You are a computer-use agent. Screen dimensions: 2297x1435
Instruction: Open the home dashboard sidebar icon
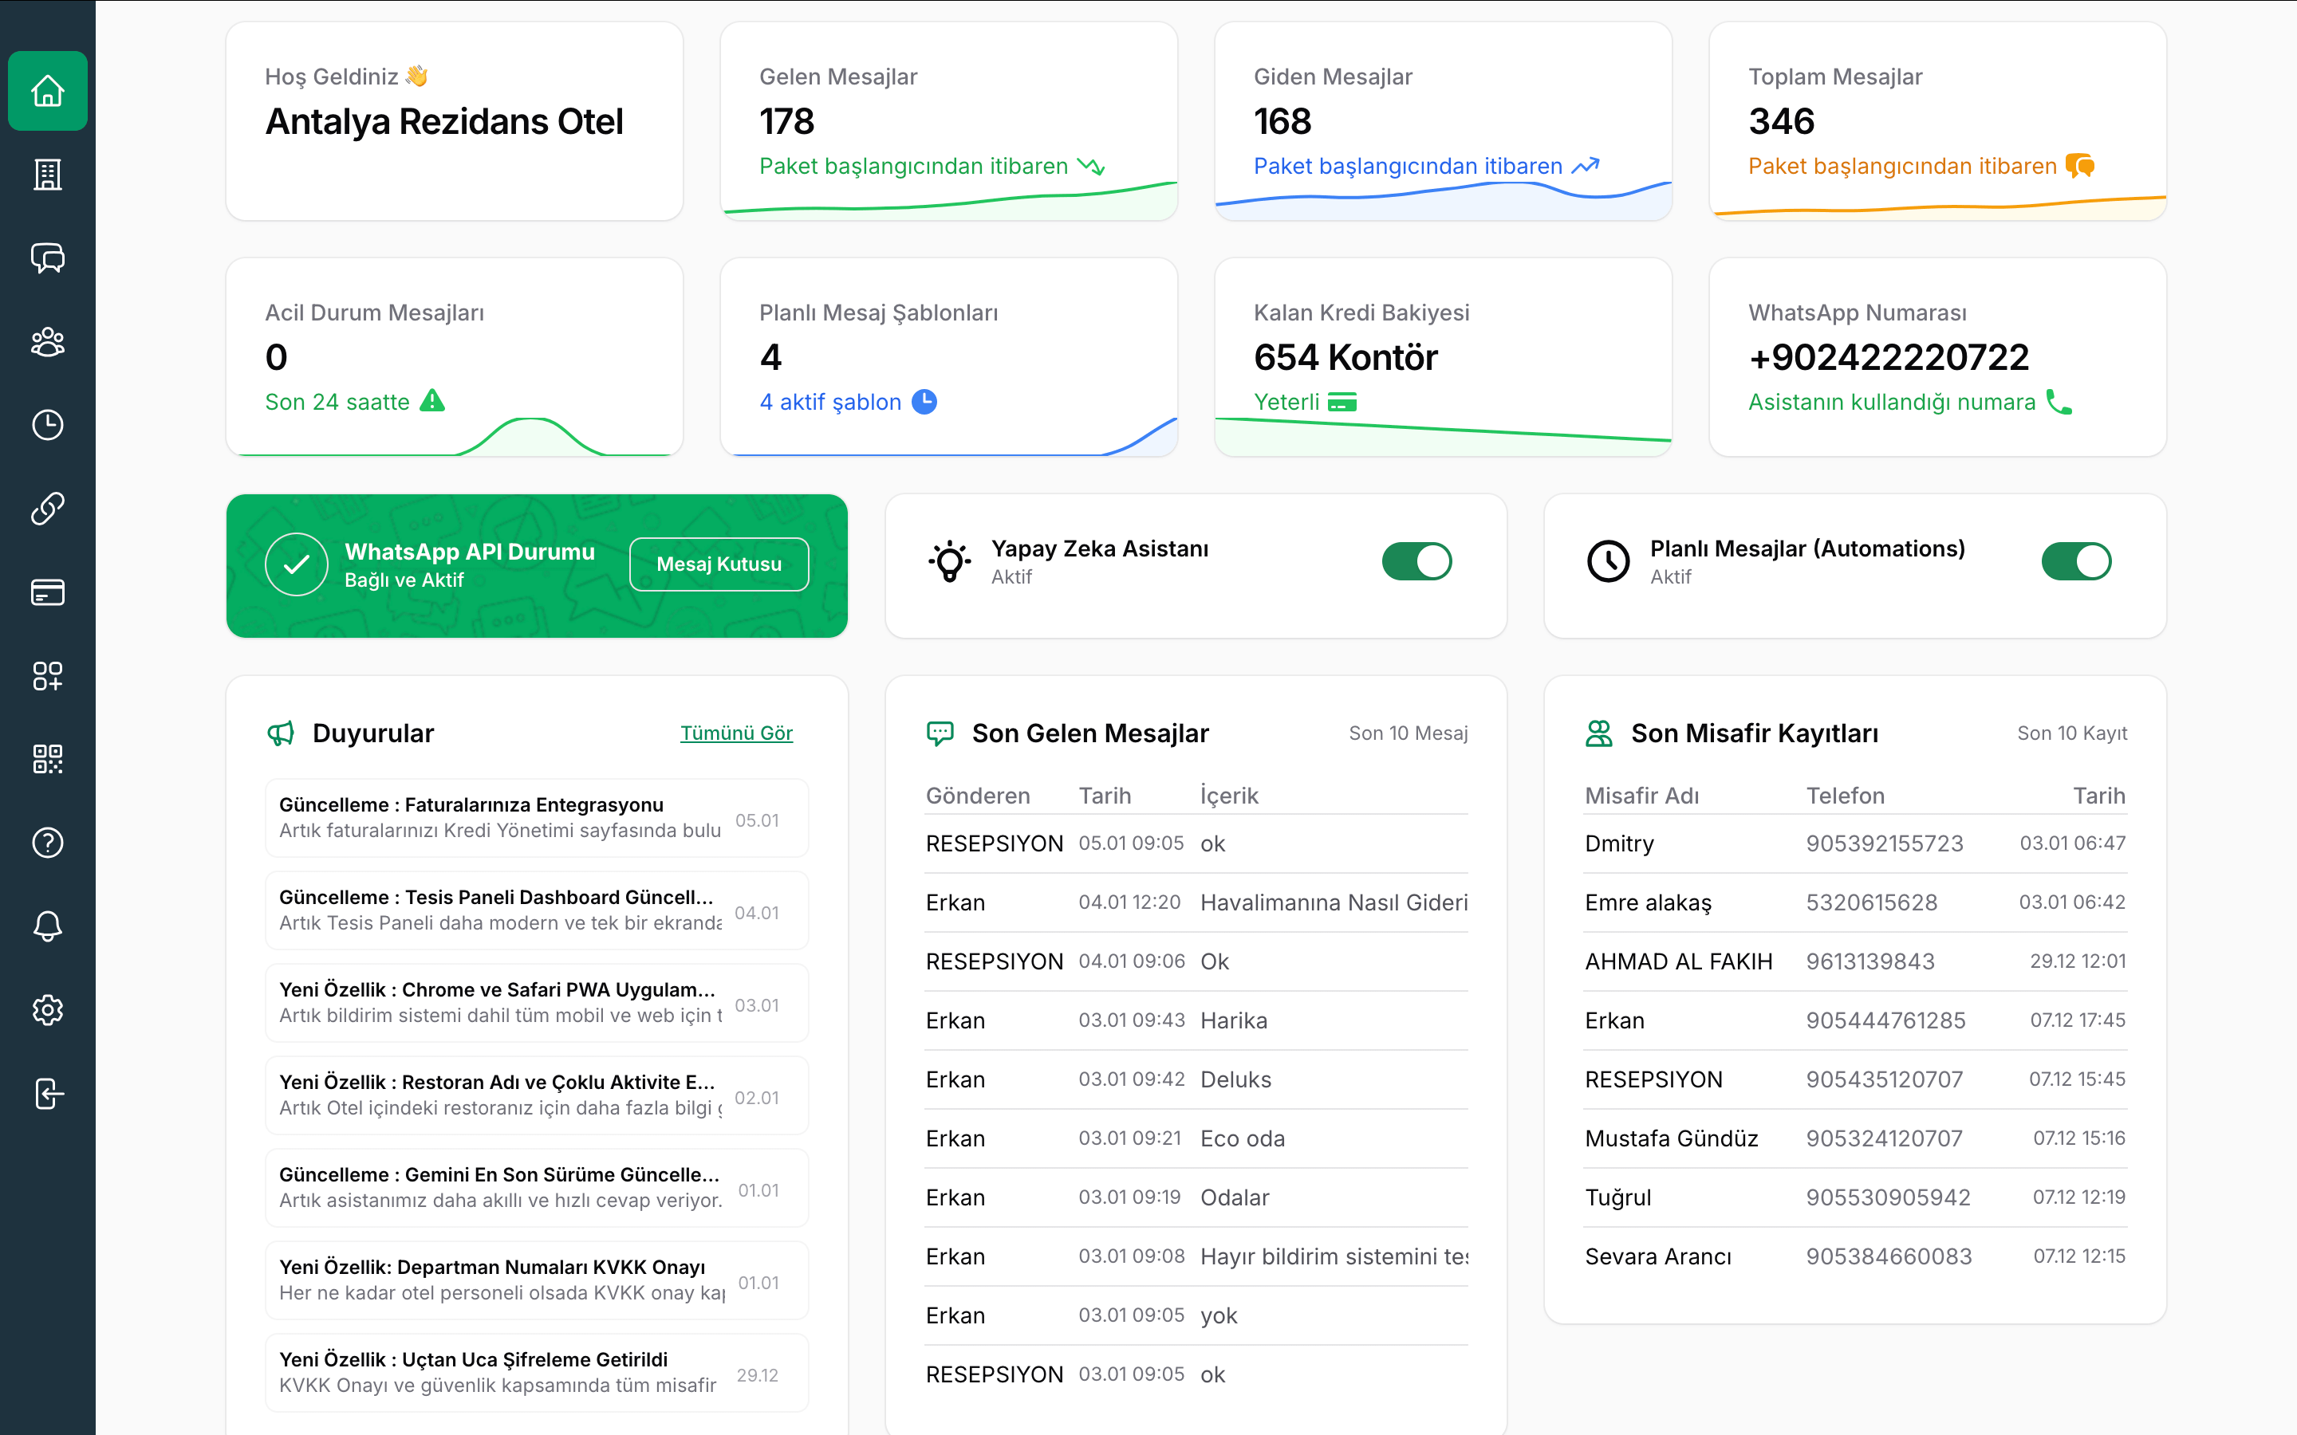tap(48, 91)
